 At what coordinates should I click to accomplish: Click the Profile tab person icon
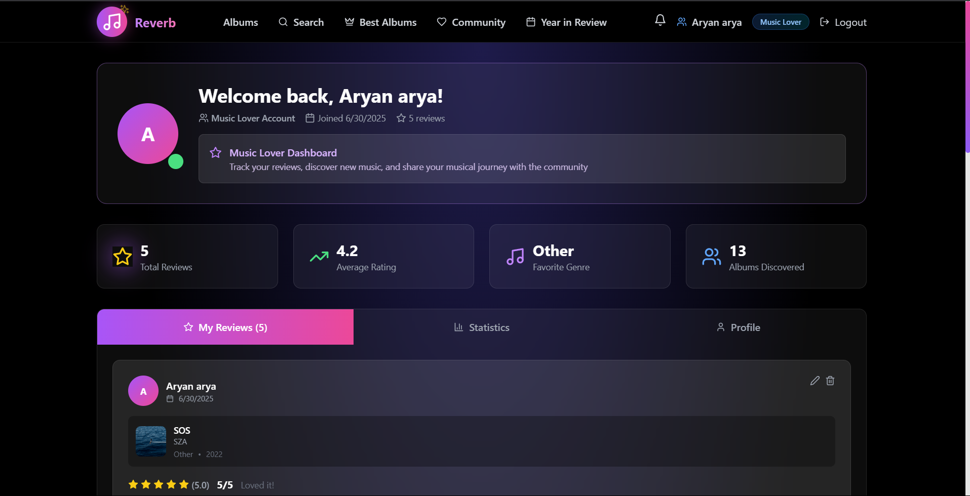(x=721, y=327)
